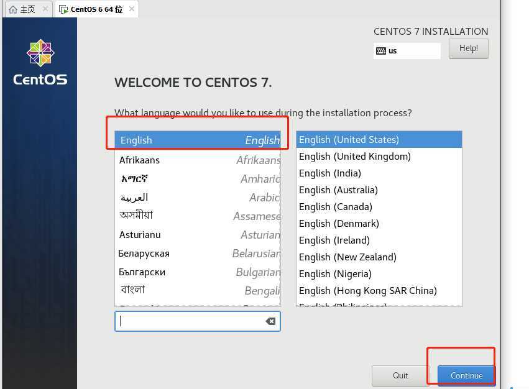Open the us keyboard layout indicator
Image resolution: width=529 pixels, height=389 pixels.
coord(407,51)
